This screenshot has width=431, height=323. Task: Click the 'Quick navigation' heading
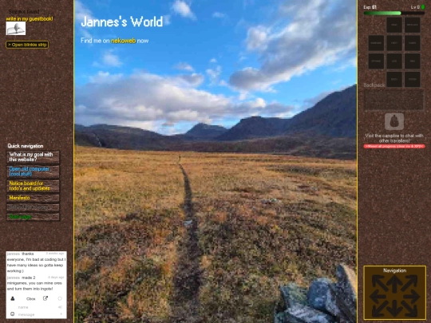pyautogui.click(x=26, y=146)
